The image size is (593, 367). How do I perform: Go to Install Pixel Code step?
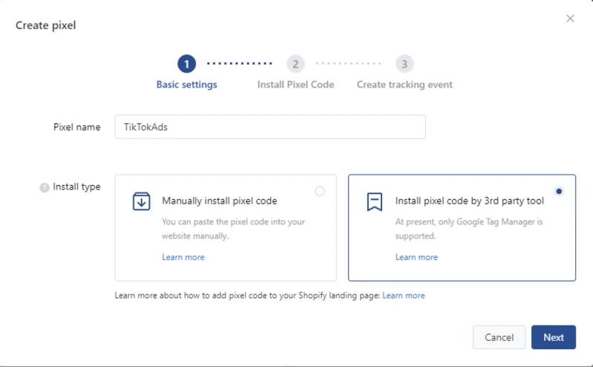pos(295,85)
